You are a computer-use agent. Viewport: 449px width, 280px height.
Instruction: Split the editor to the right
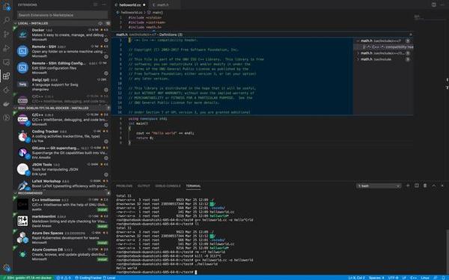pyautogui.click(x=434, y=4)
